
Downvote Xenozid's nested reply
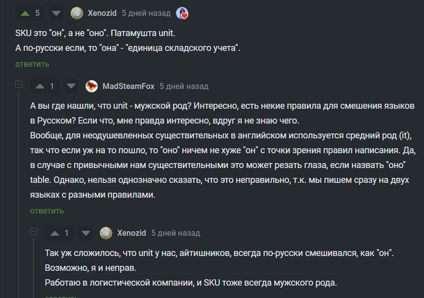click(x=86, y=233)
